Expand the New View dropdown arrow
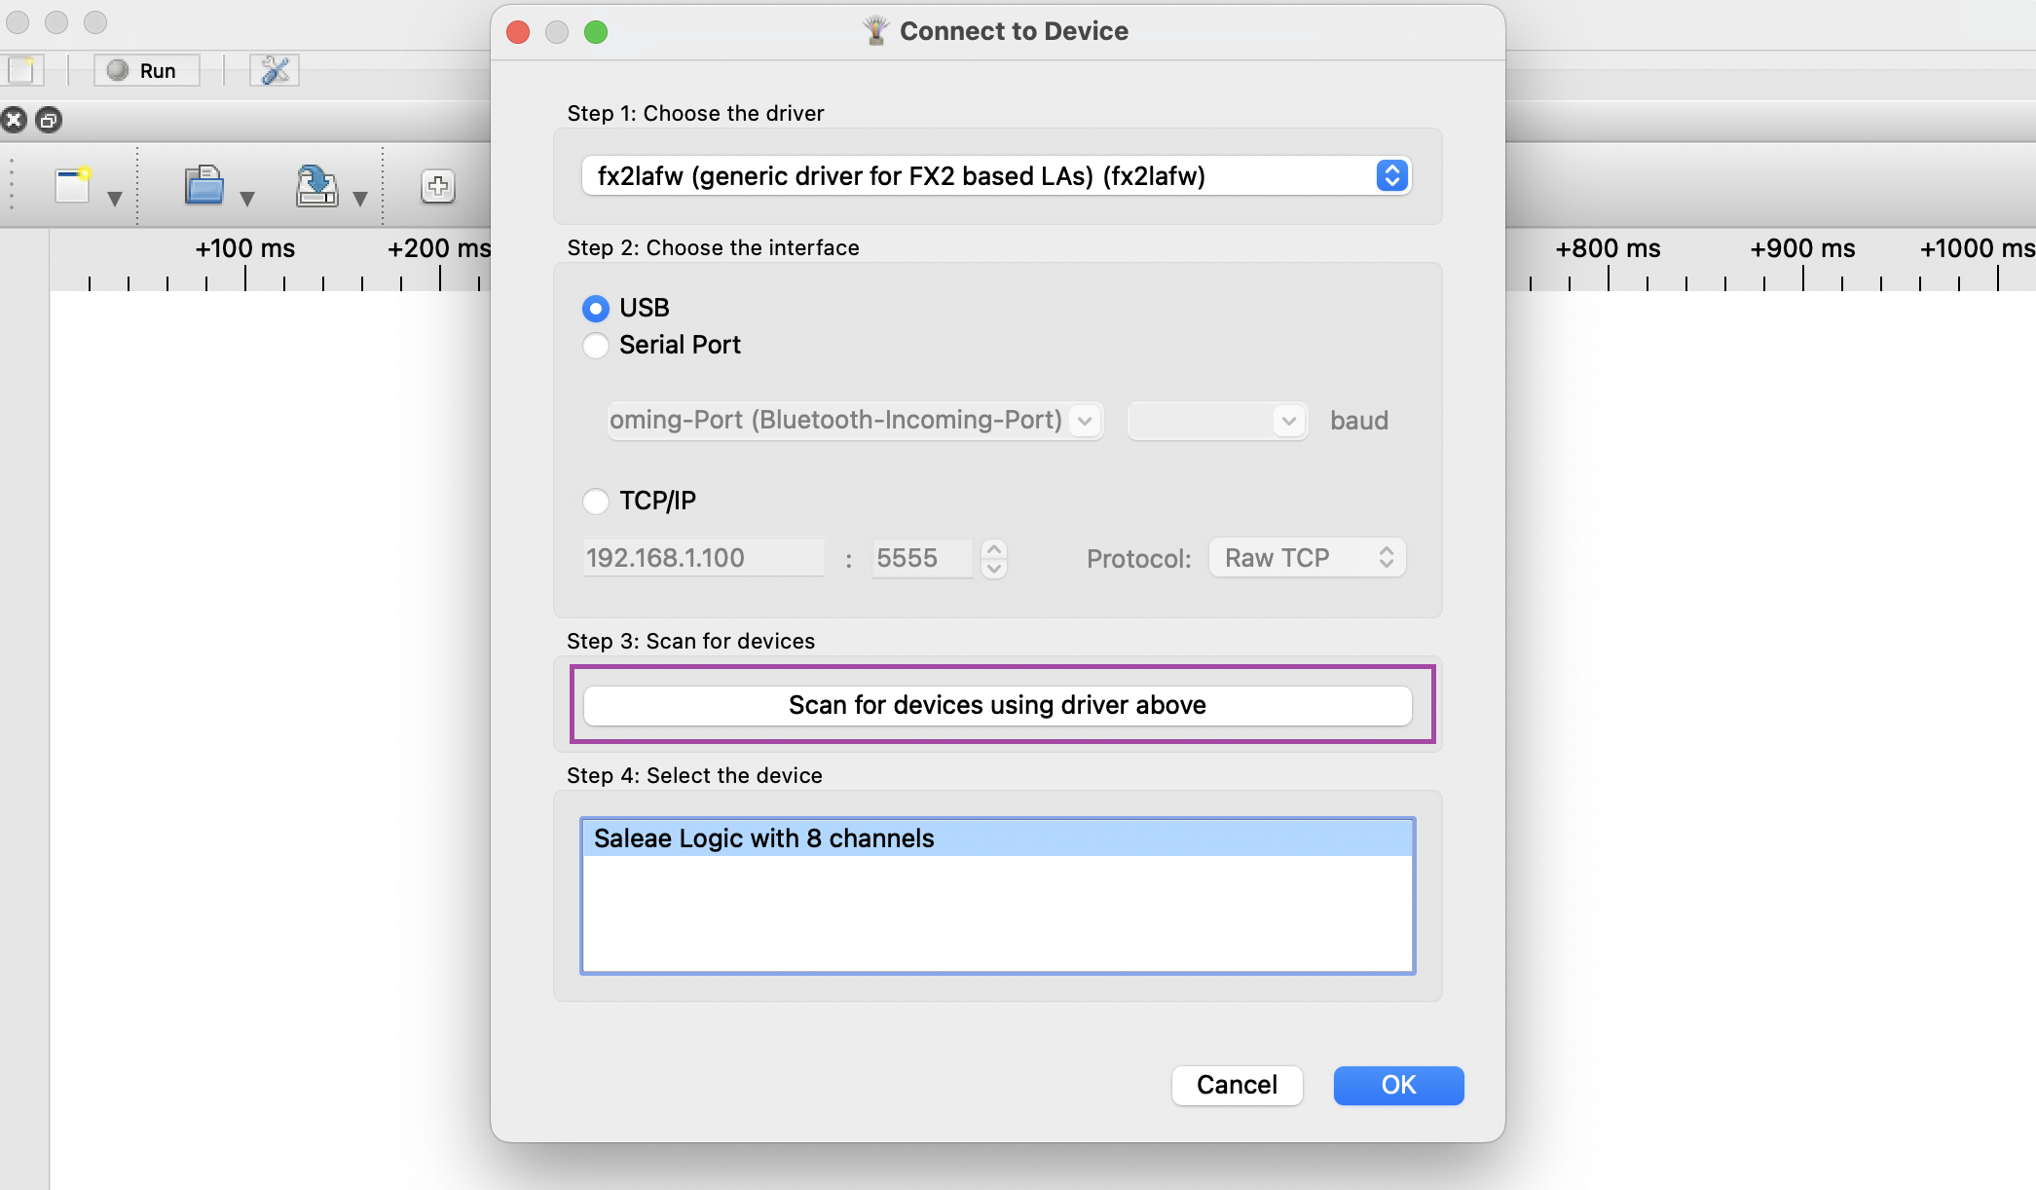Screen dimensions: 2036x1190 115,199
